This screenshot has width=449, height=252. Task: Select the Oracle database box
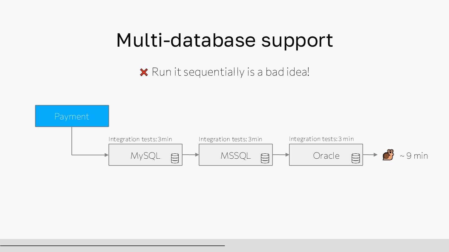pyautogui.click(x=326, y=155)
